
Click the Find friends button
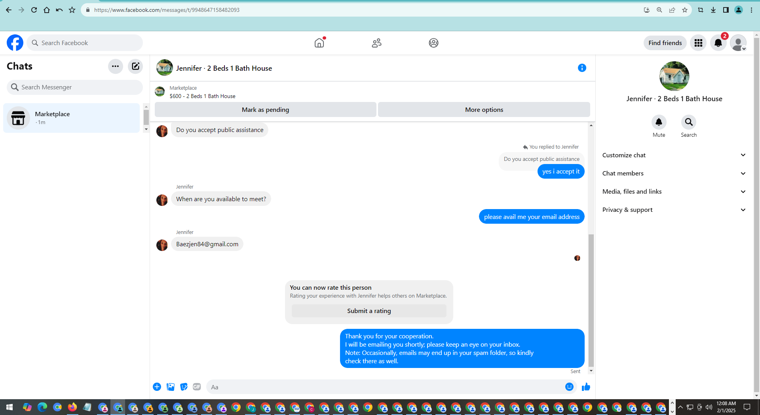click(x=665, y=43)
